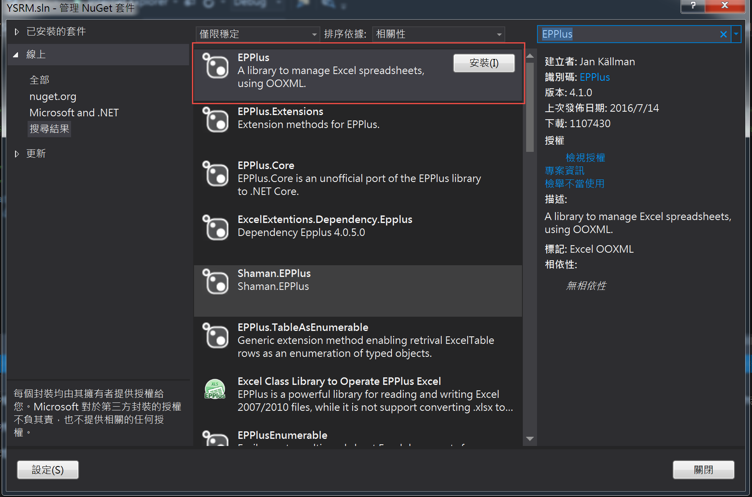The image size is (752, 497).
Task: Select the EPPlusEnumerable package title
Action: (282, 436)
